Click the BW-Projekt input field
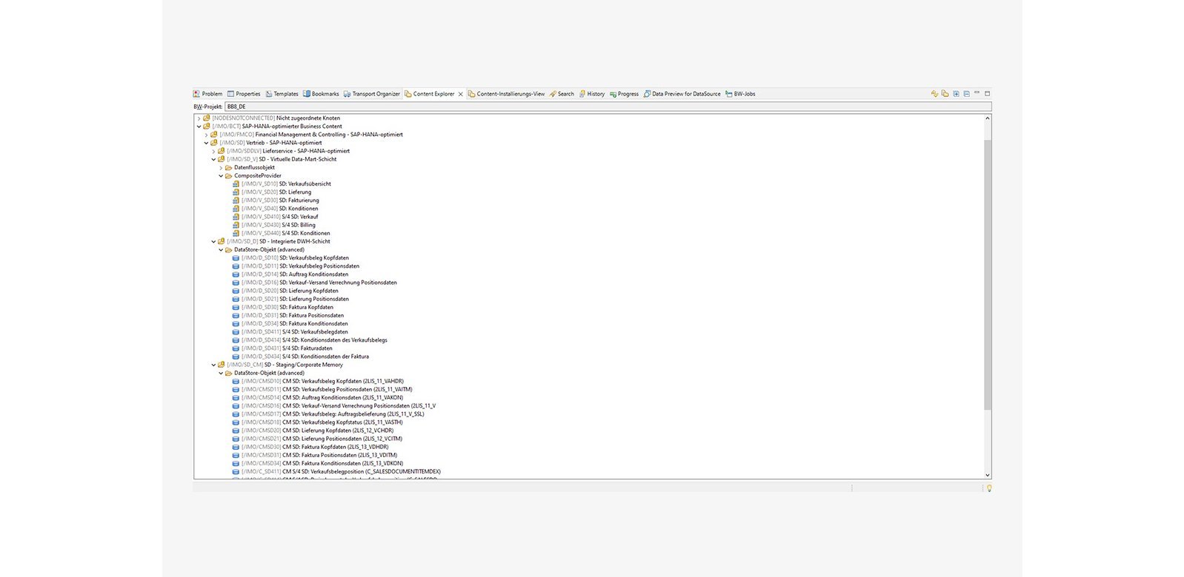Viewport: 1184px width, 577px height. point(608,107)
